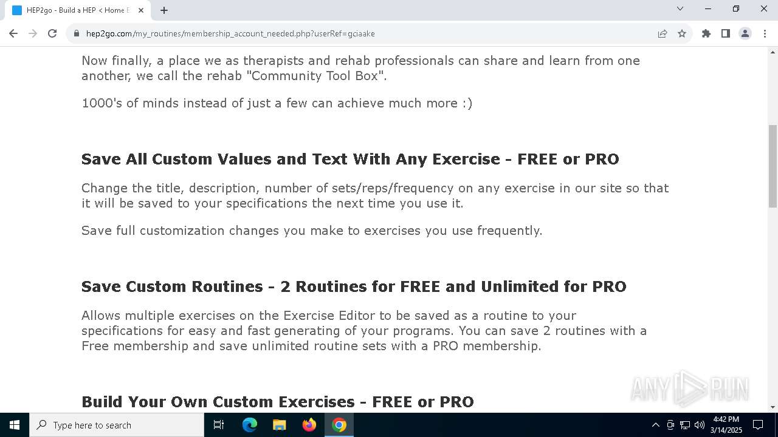778x437 pixels.
Task: Click the scrollbar down arrow
Action: (x=773, y=407)
